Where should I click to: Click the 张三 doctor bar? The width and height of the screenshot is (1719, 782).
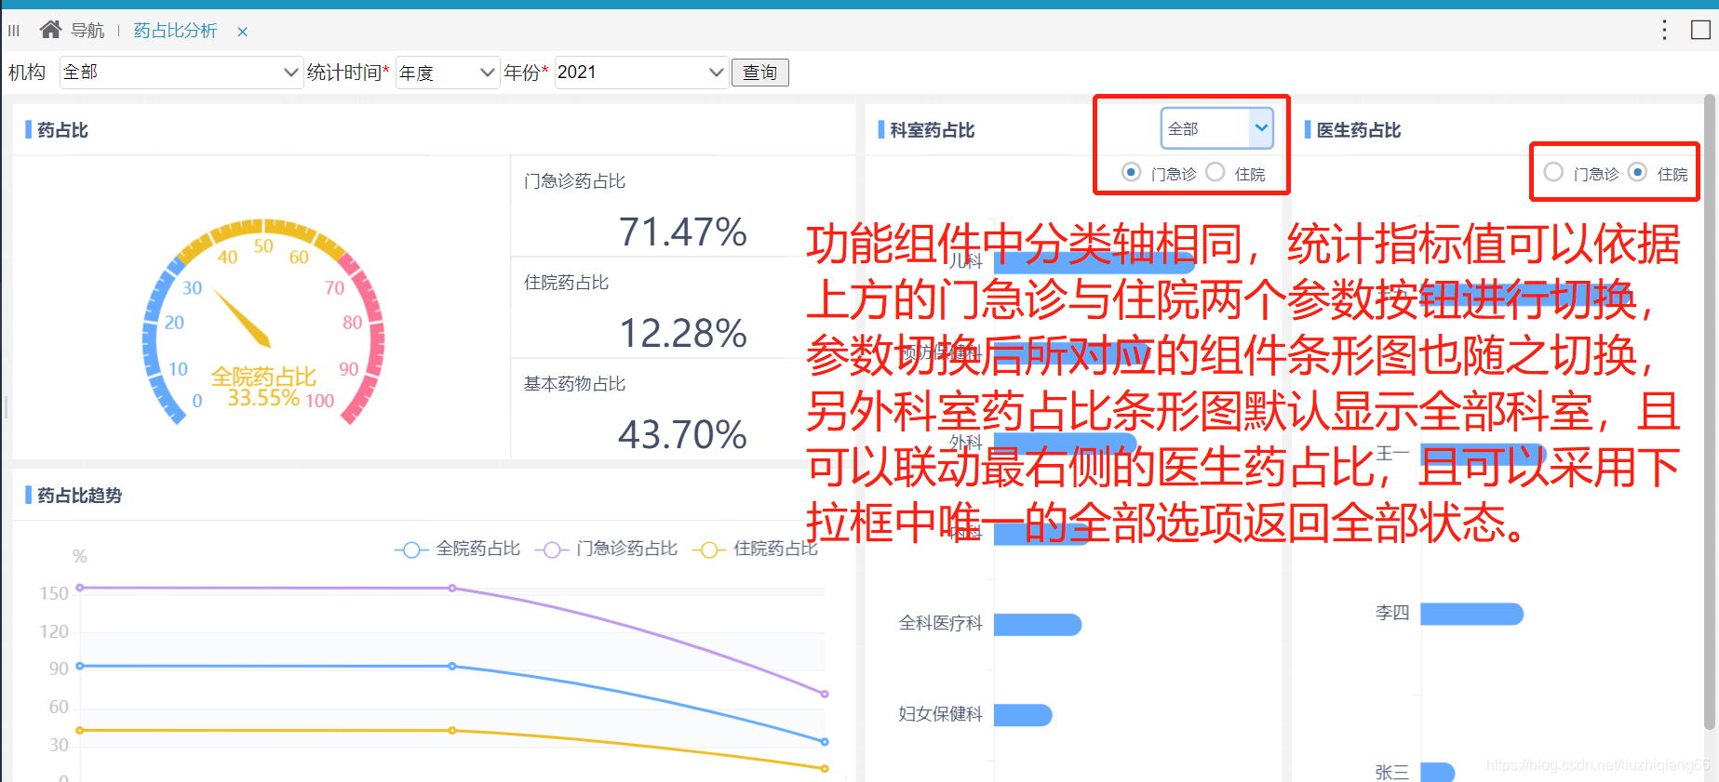point(1437,772)
